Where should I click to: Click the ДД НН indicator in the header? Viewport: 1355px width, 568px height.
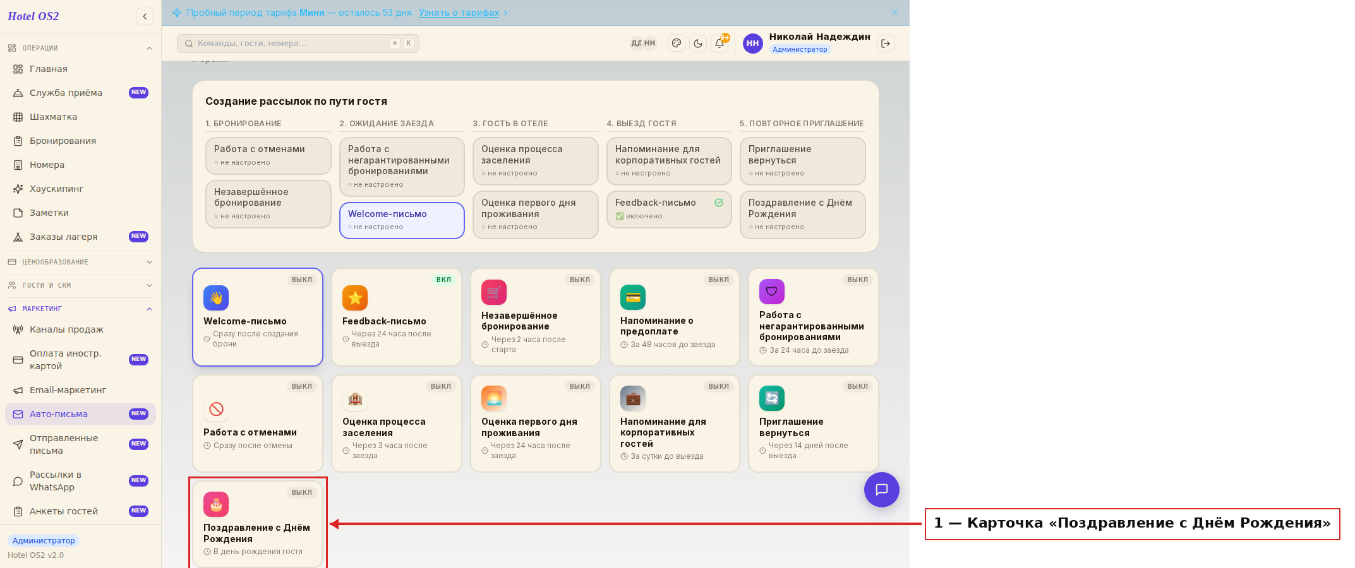pyautogui.click(x=644, y=44)
